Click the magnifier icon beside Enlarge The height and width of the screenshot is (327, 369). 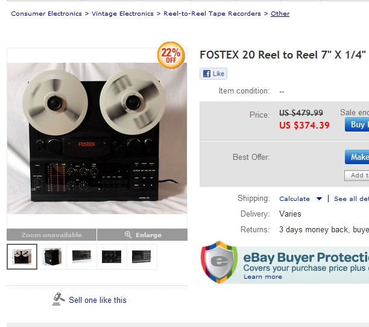[x=128, y=235]
